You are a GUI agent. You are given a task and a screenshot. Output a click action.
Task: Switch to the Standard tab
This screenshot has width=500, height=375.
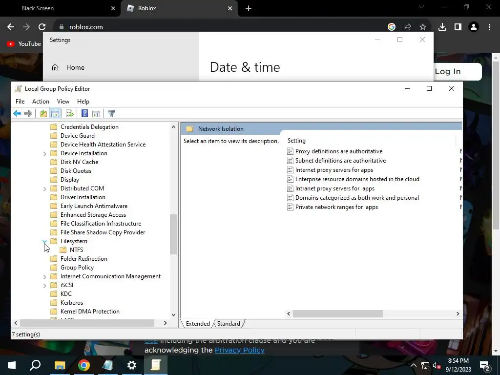click(229, 323)
